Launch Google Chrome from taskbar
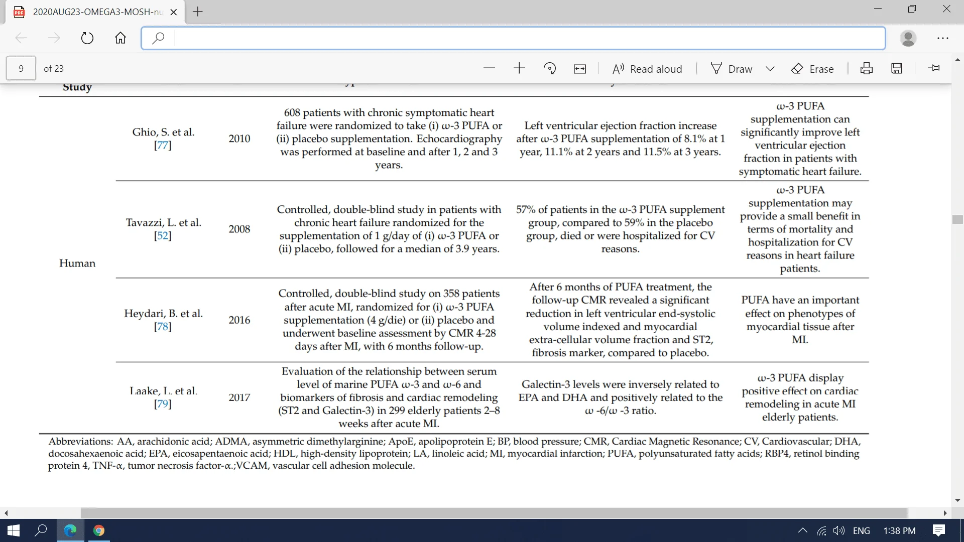Image resolution: width=964 pixels, height=542 pixels. coord(99,530)
